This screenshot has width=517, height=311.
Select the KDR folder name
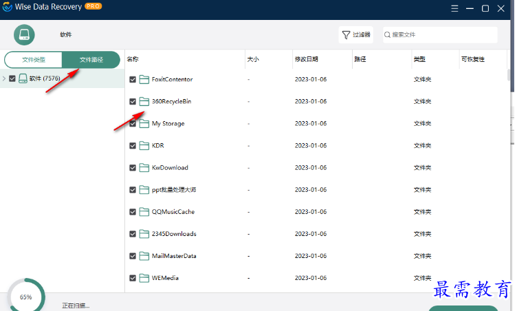point(157,146)
